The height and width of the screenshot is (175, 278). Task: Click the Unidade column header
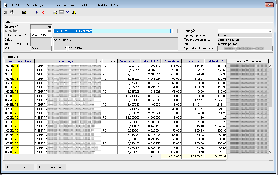coord(109,61)
